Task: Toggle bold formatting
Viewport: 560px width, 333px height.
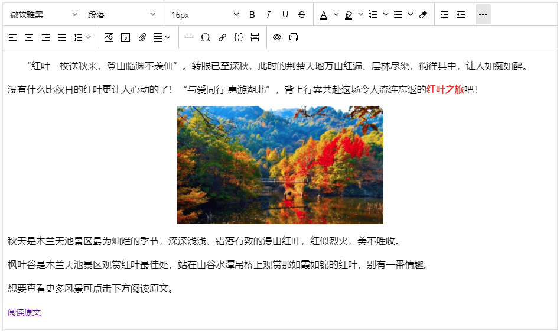Action: tap(252, 15)
